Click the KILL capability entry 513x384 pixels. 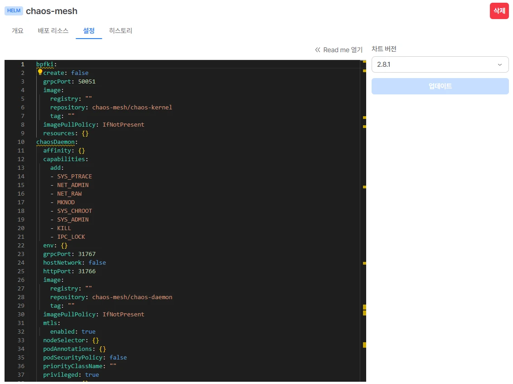[x=64, y=228]
